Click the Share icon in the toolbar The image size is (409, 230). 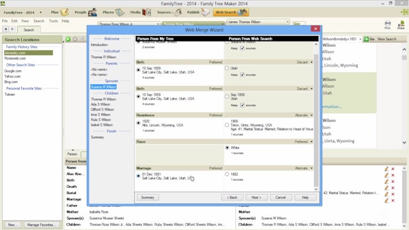click(x=401, y=24)
